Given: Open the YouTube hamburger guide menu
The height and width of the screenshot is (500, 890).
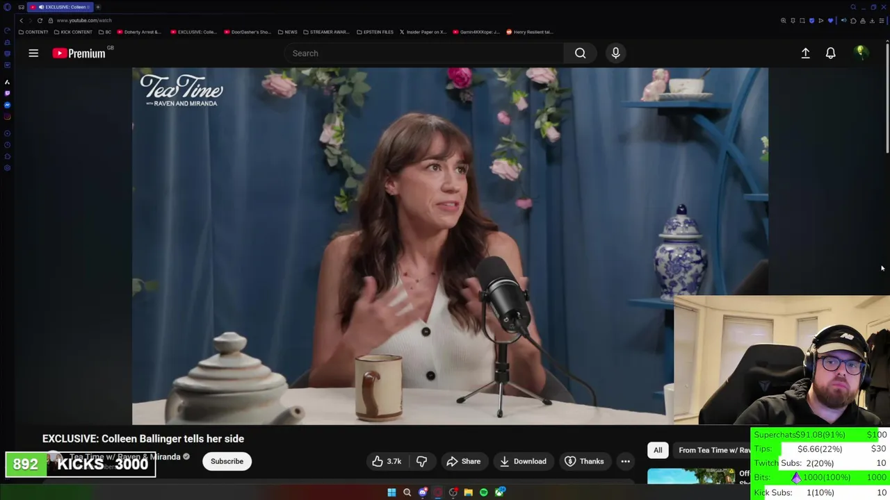Looking at the screenshot, I should (x=33, y=53).
